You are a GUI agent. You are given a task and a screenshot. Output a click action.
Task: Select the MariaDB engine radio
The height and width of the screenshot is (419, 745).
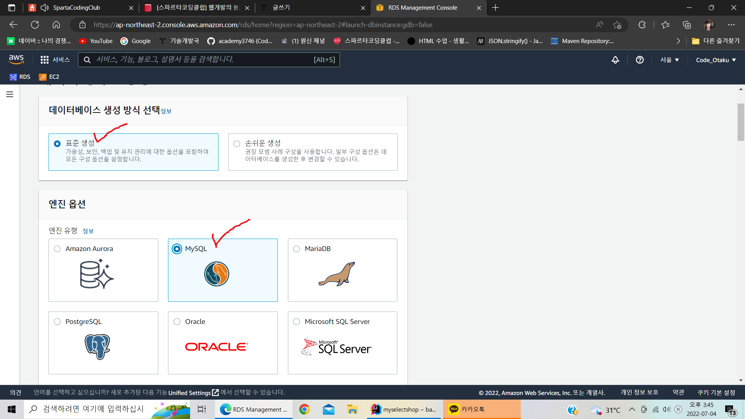[x=296, y=249]
